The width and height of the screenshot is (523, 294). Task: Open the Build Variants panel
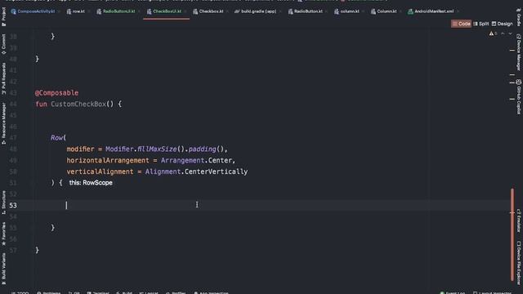pos(3,269)
